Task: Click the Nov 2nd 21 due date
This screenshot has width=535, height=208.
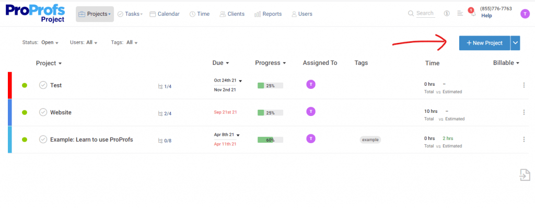Action: coord(225,90)
